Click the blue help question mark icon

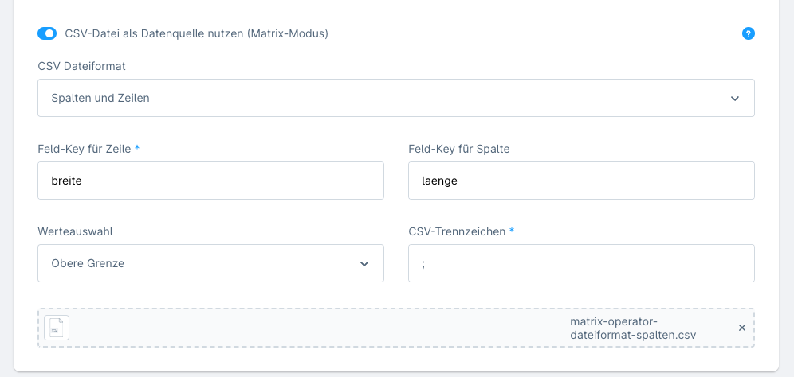pyautogui.click(x=748, y=33)
